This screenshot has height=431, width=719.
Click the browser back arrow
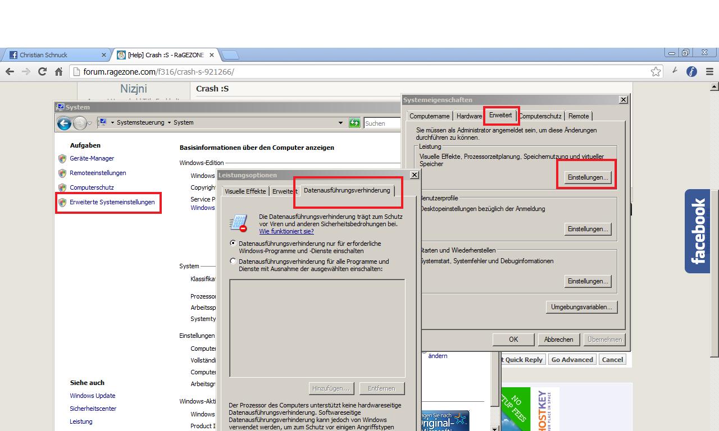[x=10, y=72]
